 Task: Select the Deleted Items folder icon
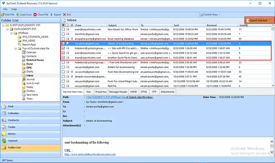23,60
